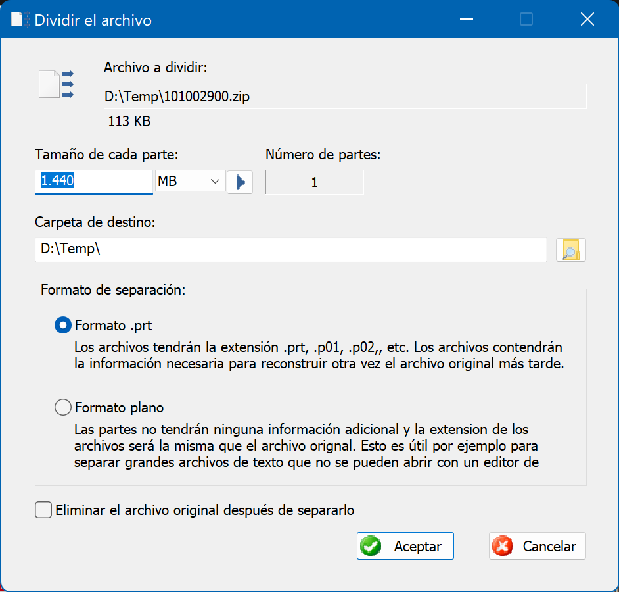This screenshot has height=592, width=619.
Task: Click the red cross on Cancelar
Action: (x=503, y=546)
